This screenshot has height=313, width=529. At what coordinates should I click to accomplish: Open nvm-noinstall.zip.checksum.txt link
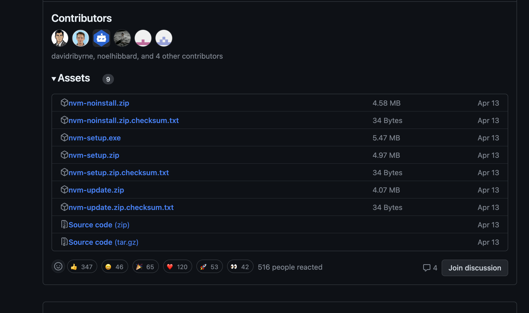[124, 120]
